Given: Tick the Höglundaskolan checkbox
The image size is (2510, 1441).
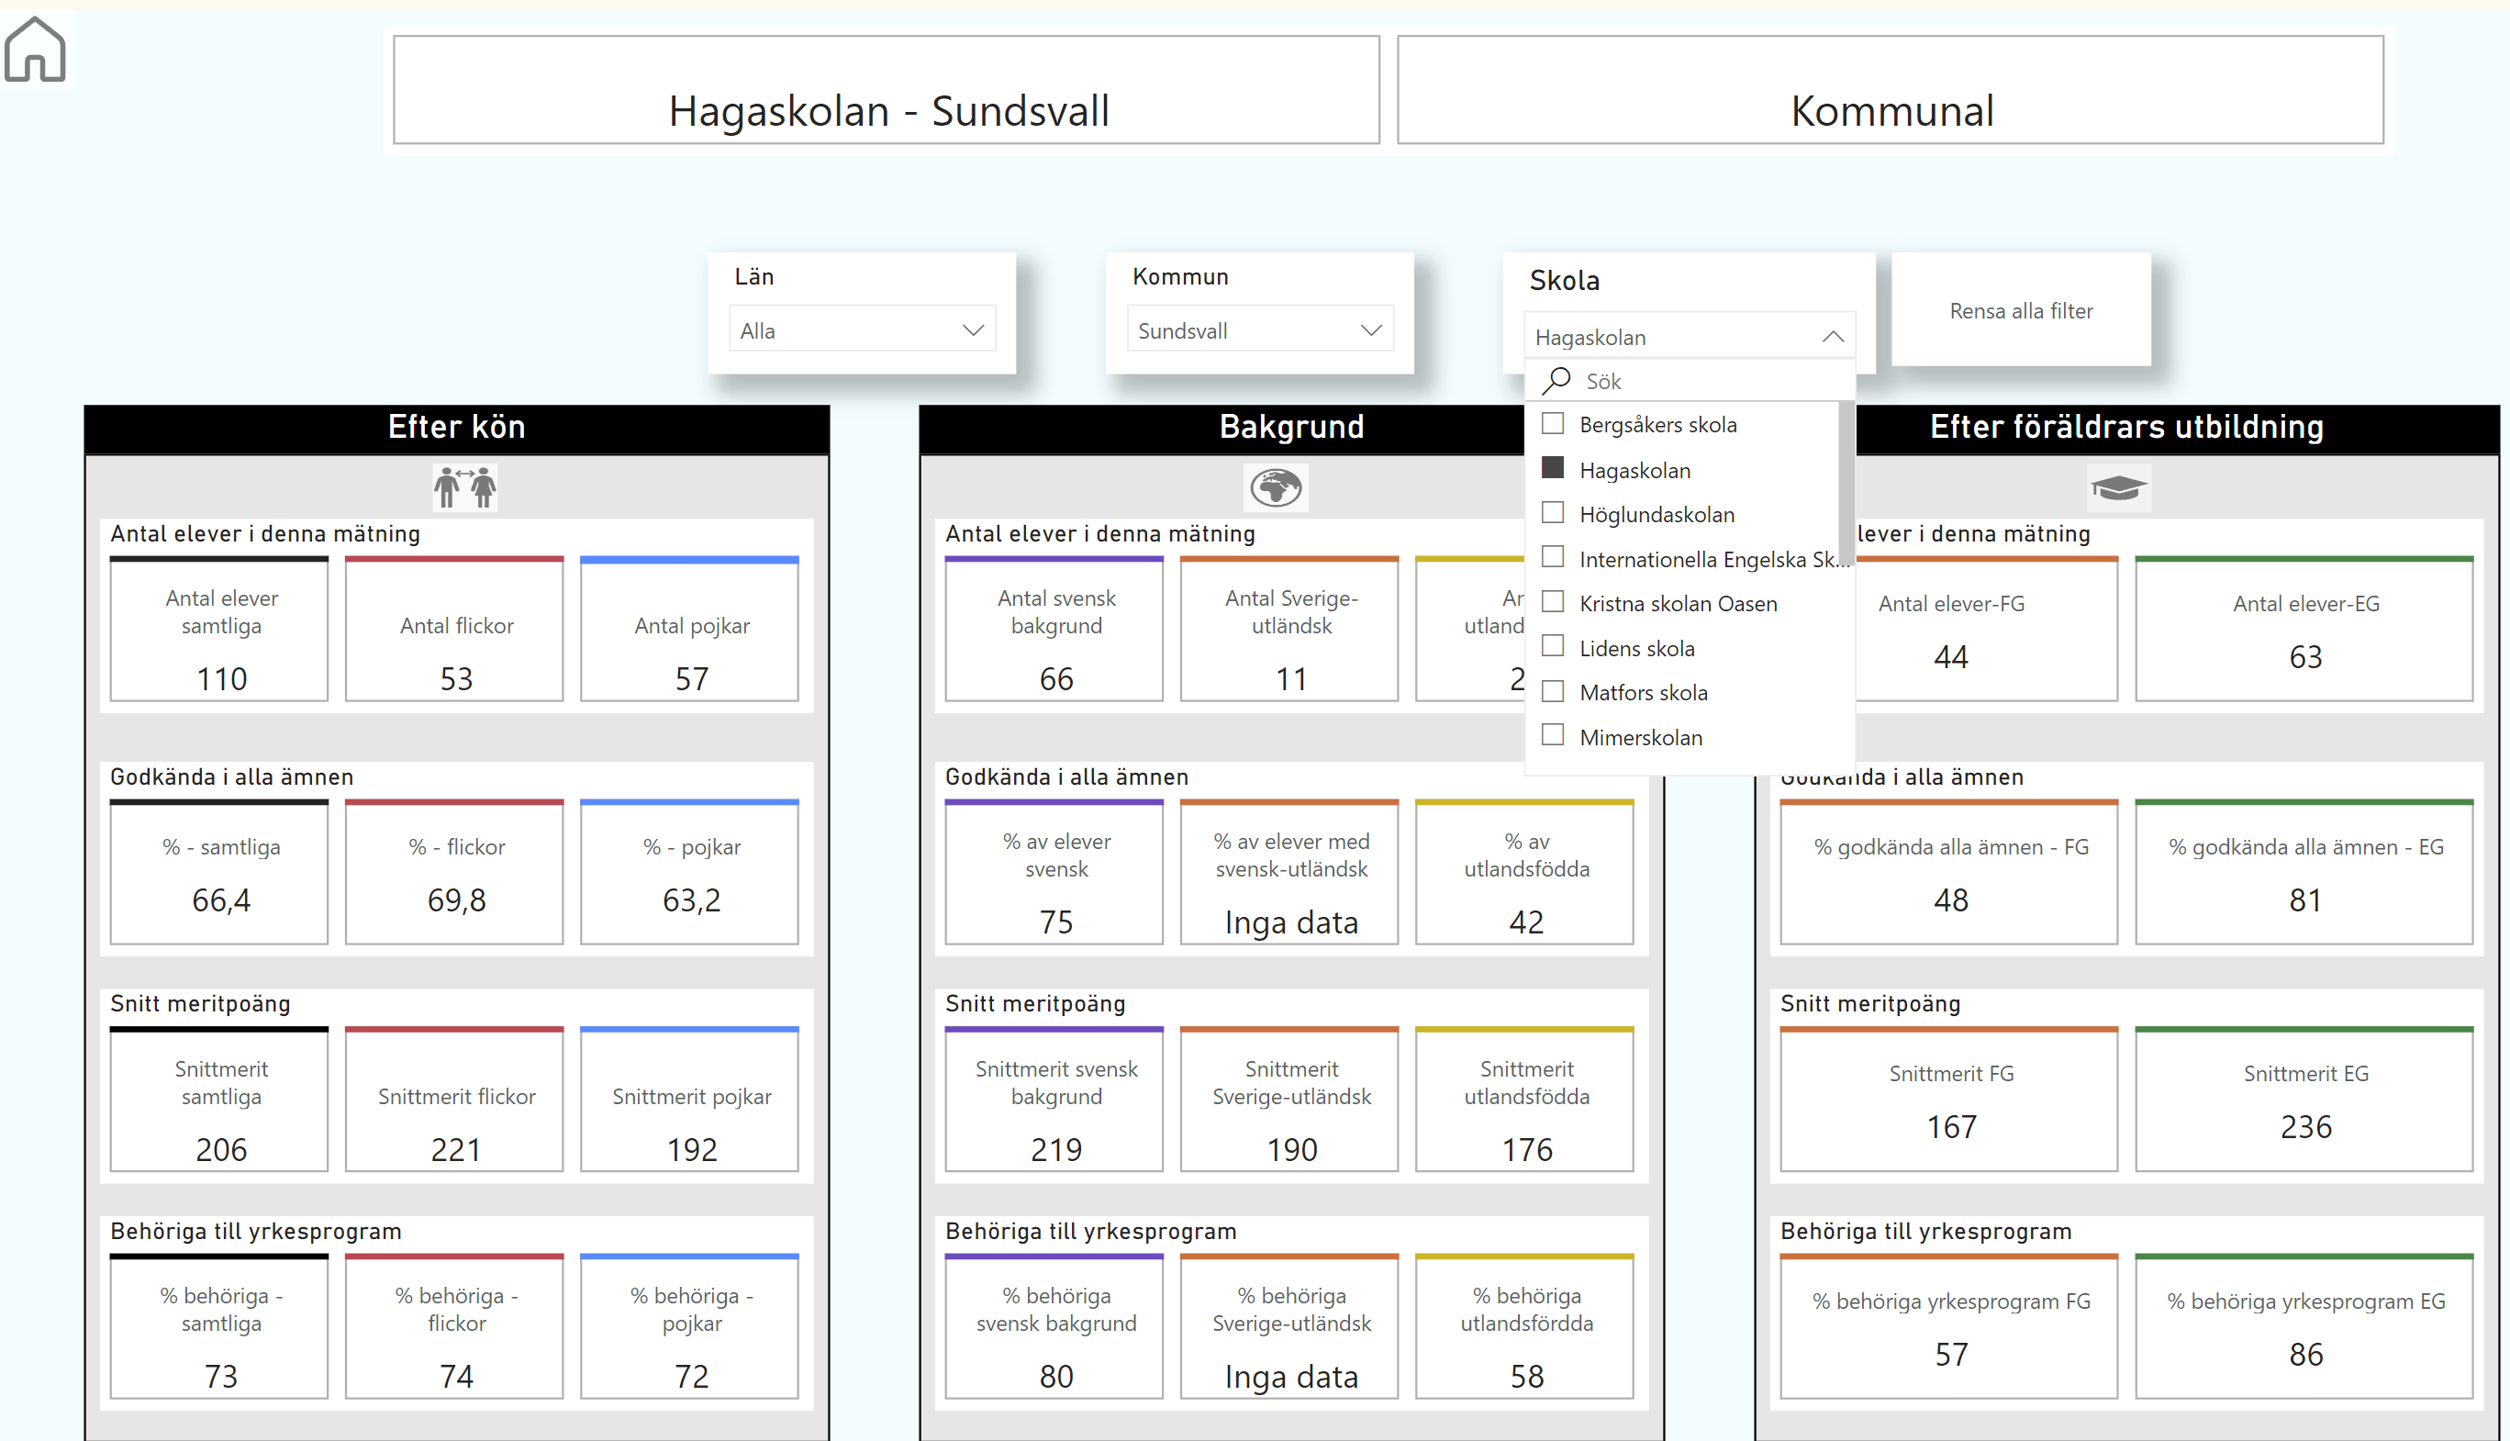Looking at the screenshot, I should (x=1554, y=513).
